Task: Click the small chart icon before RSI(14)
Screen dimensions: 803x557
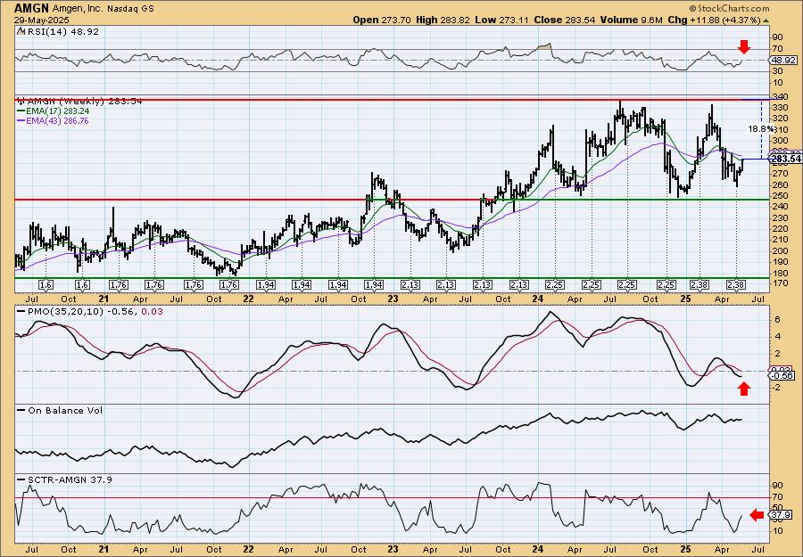Action: click(x=20, y=31)
